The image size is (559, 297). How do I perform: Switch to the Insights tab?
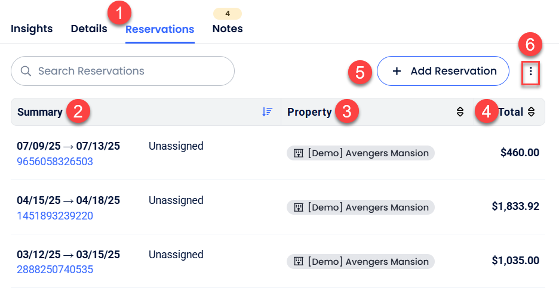(32, 29)
